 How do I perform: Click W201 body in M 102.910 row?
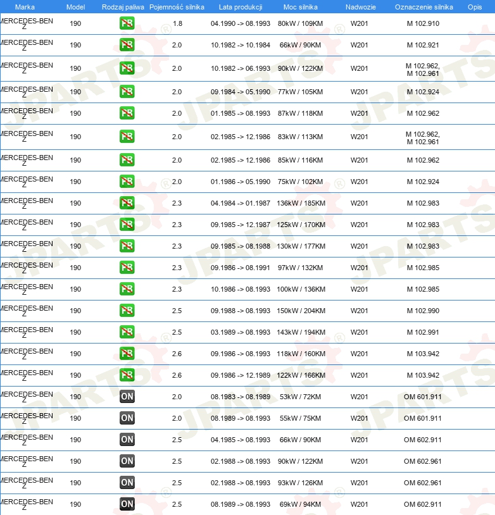[x=360, y=23]
